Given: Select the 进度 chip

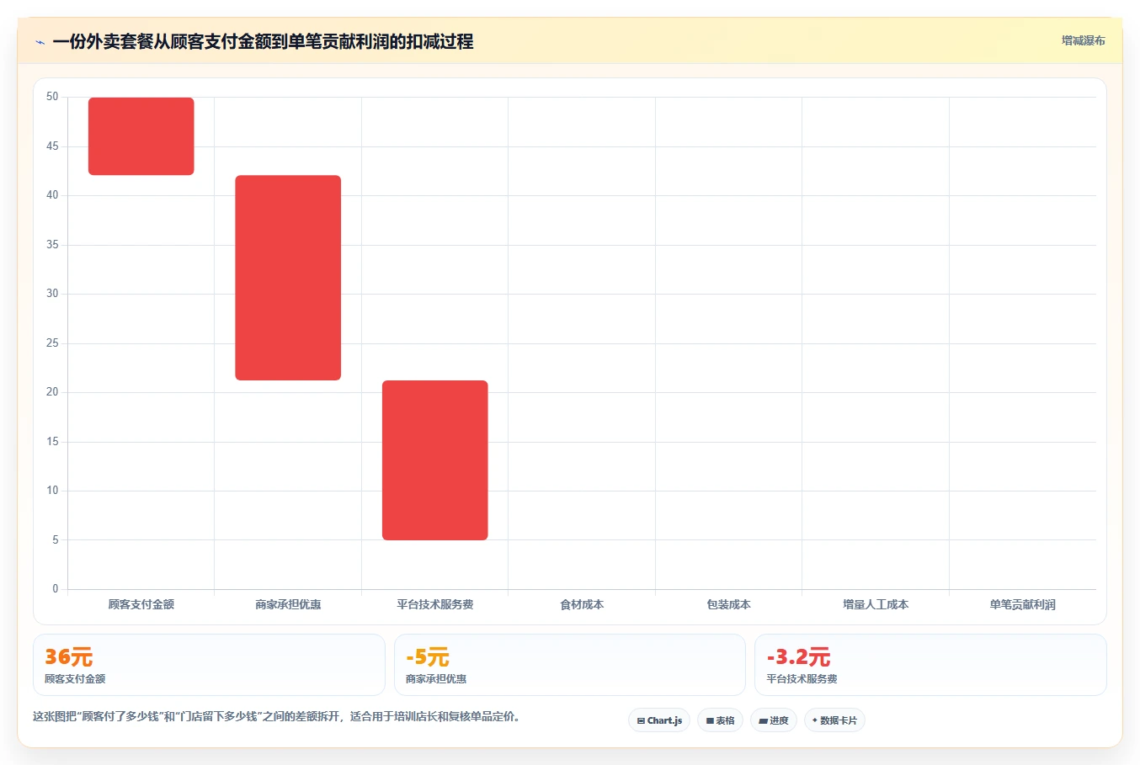Looking at the screenshot, I should click(774, 720).
